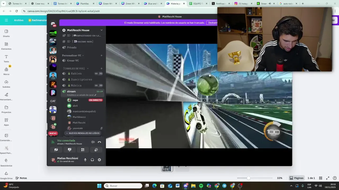Expand MatiRecchi House server dropdown
339x190 pixels.
(x=101, y=30)
